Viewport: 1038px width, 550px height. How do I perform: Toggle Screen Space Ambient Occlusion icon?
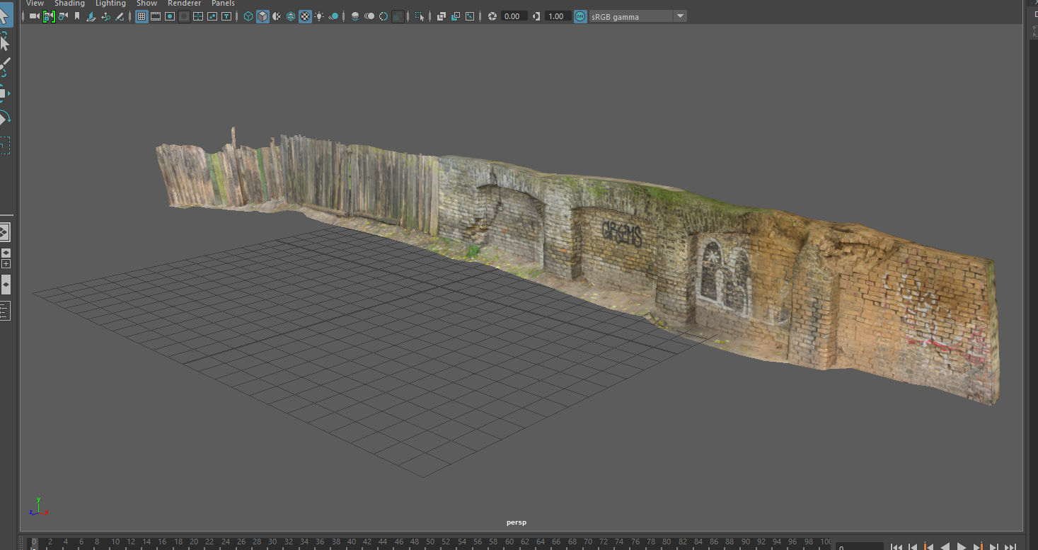point(355,16)
